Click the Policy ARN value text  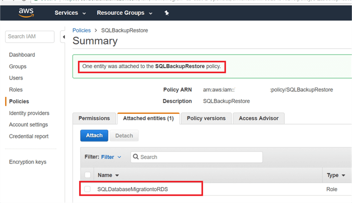click(268, 90)
